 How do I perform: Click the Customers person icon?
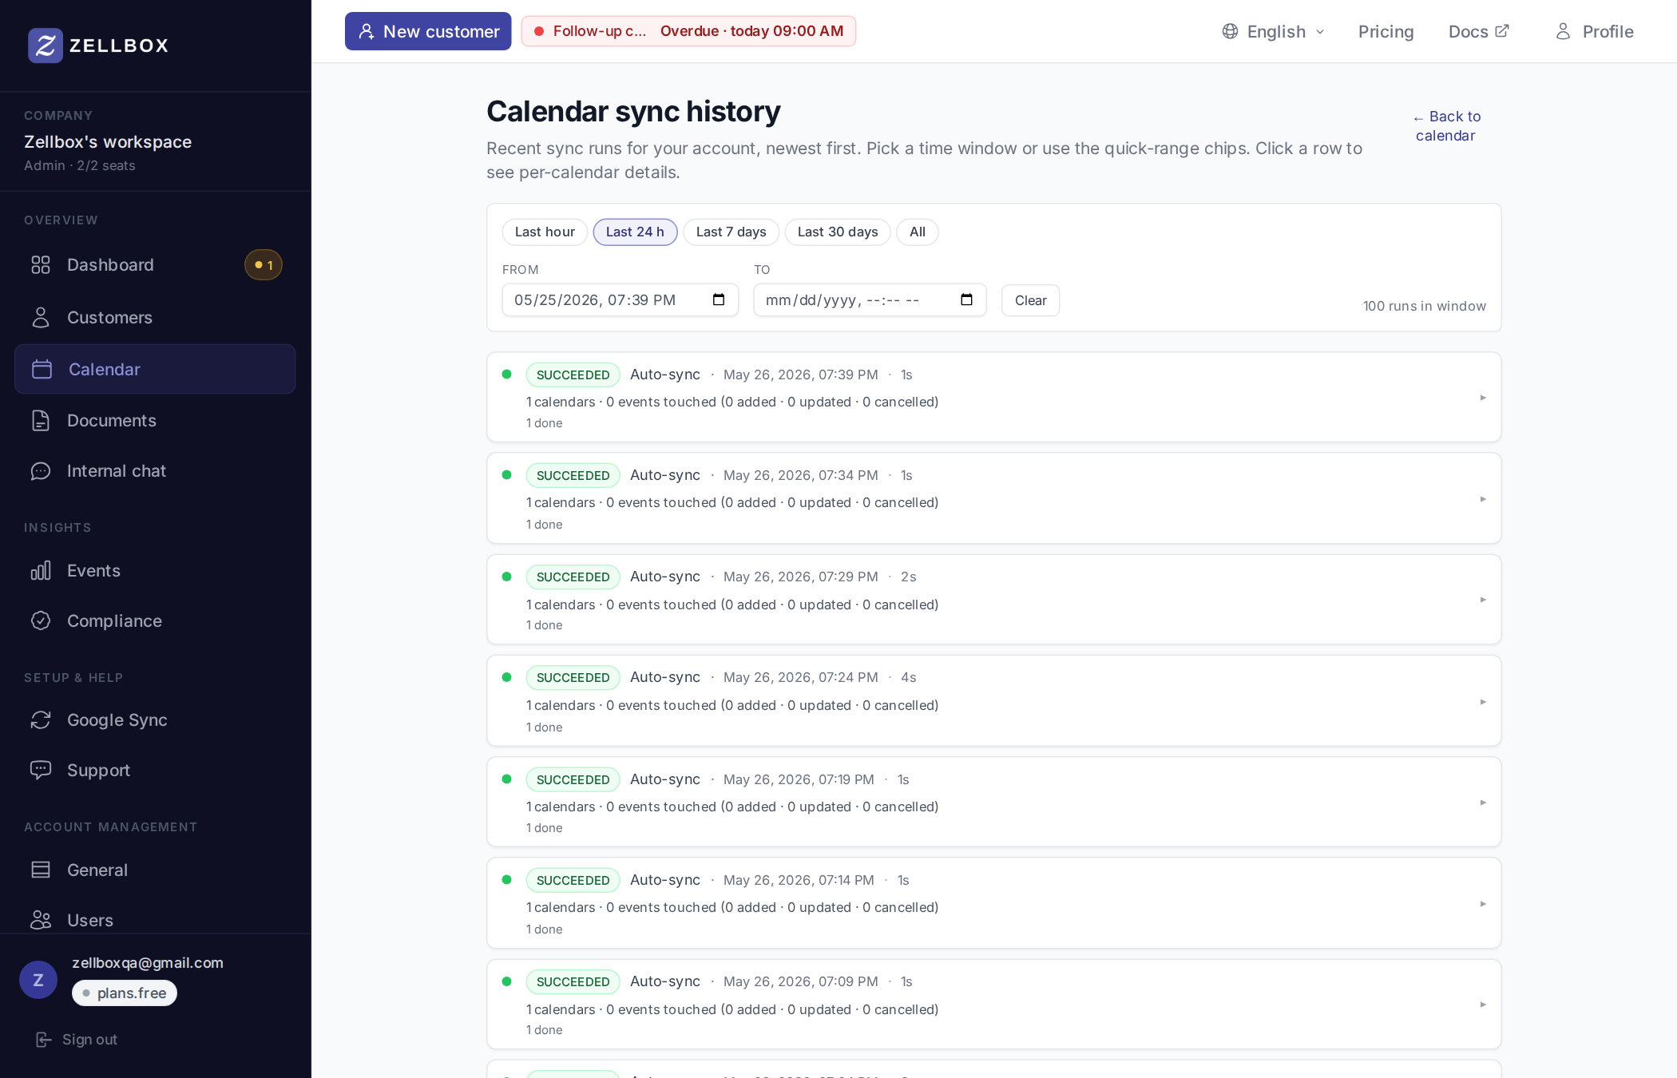pos(41,318)
